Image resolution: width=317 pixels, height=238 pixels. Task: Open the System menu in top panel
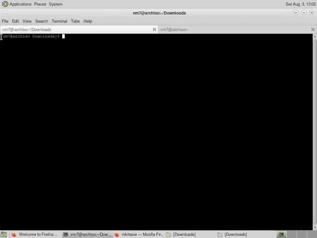pyautogui.click(x=56, y=4)
